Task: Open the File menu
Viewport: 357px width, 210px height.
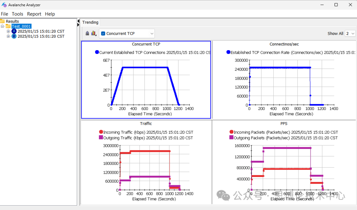Action: 5,14
